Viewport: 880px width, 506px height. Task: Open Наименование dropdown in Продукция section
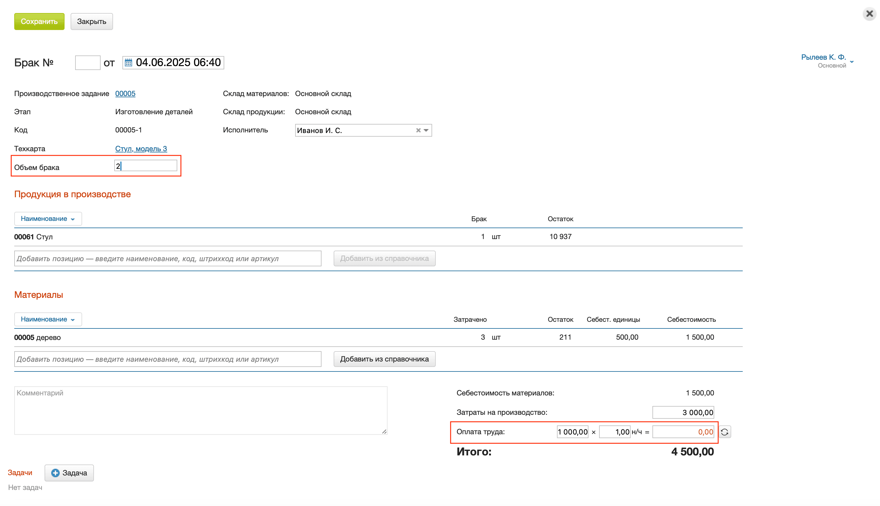click(x=48, y=218)
